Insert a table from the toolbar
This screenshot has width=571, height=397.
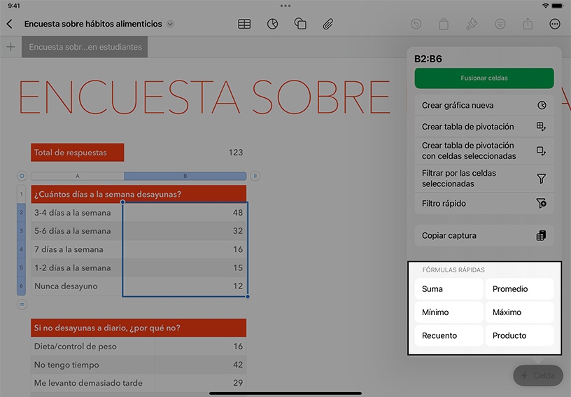tap(244, 24)
